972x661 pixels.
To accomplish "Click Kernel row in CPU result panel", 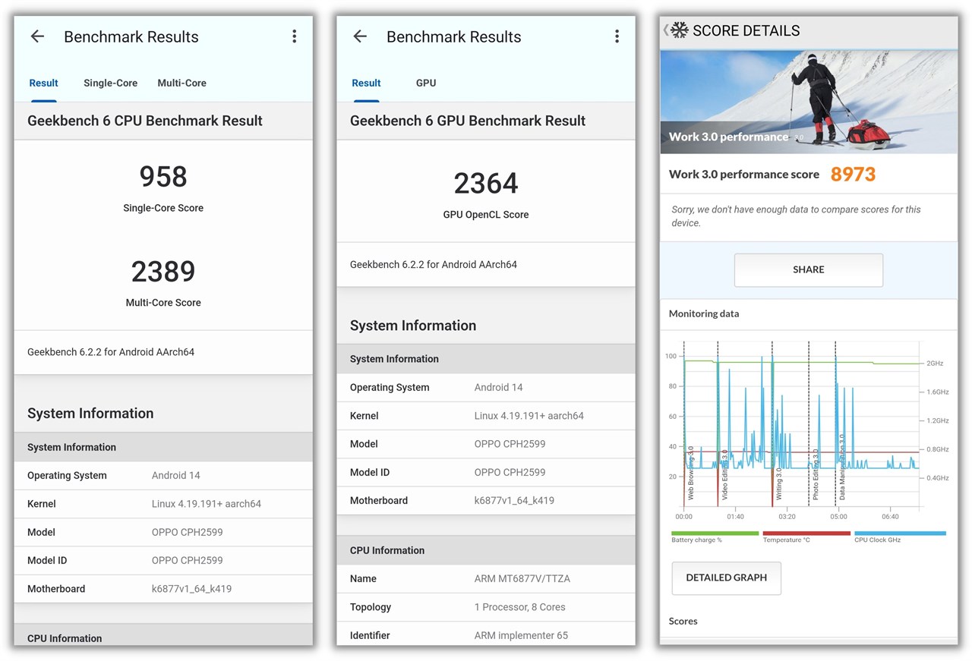I will coord(163,504).
